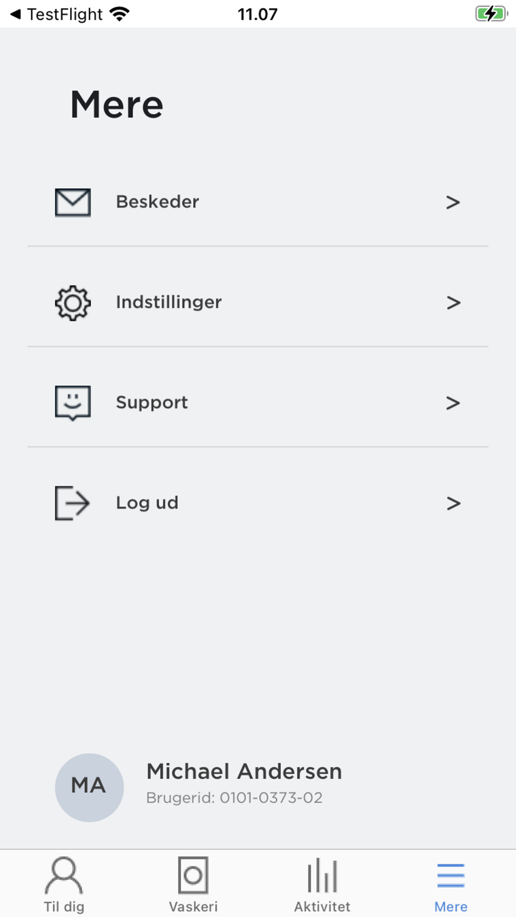Tap the Log ud exit arrow icon
This screenshot has height=917, width=516.
(x=72, y=503)
